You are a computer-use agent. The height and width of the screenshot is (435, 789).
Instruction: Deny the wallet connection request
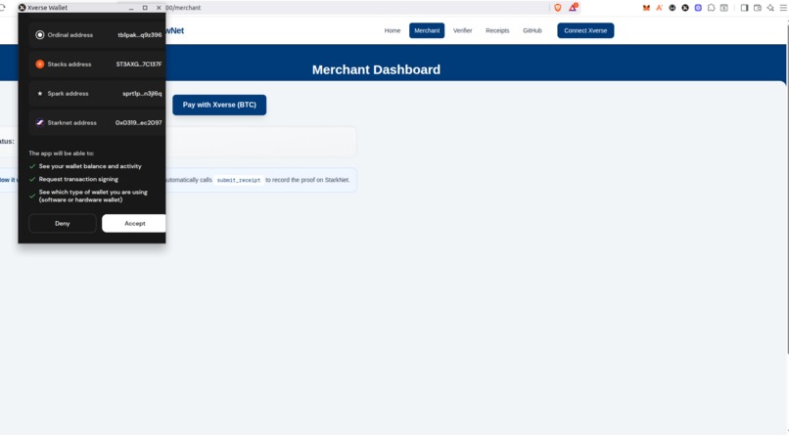click(63, 224)
